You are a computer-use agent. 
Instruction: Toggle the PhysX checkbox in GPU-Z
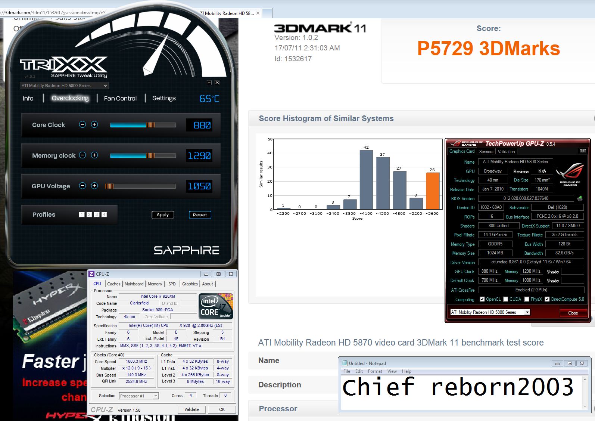click(x=527, y=299)
